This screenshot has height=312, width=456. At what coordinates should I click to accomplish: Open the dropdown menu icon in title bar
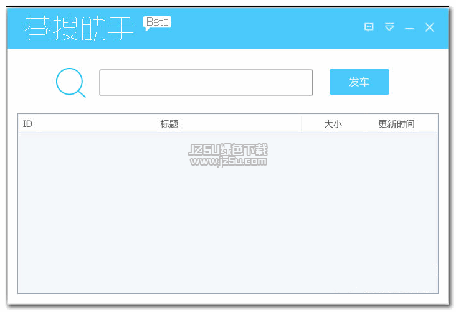click(x=389, y=27)
